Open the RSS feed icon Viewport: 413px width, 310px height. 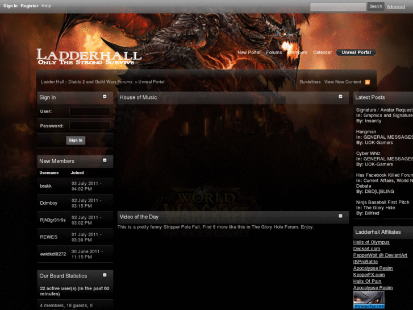click(x=367, y=82)
